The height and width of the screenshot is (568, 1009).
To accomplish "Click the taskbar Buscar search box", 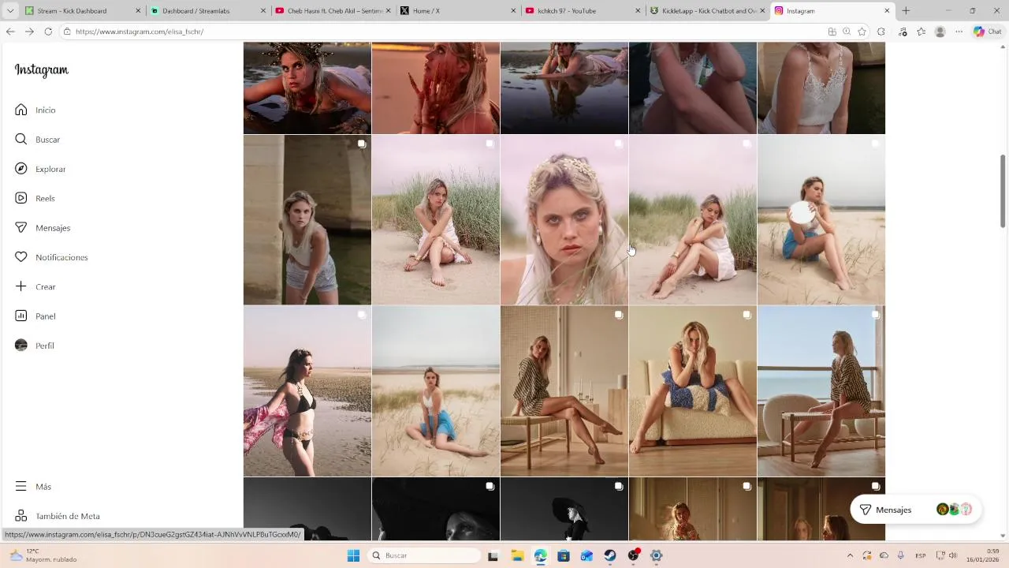I will coord(425,555).
